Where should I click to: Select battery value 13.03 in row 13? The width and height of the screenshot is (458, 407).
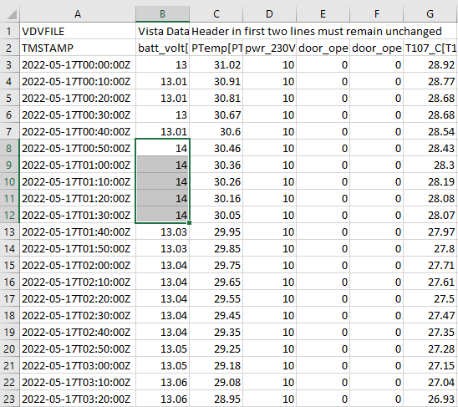[163, 232]
